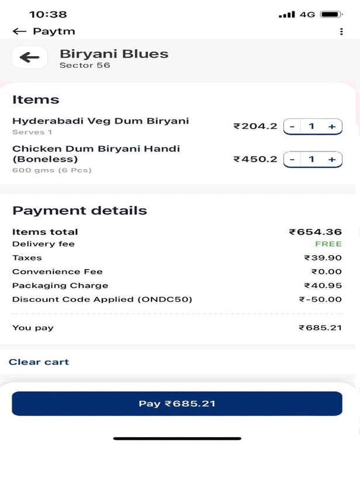Tap the Hyderabadi Veg Biryani quantity number
Screen dimensions: 360x488
312,126
